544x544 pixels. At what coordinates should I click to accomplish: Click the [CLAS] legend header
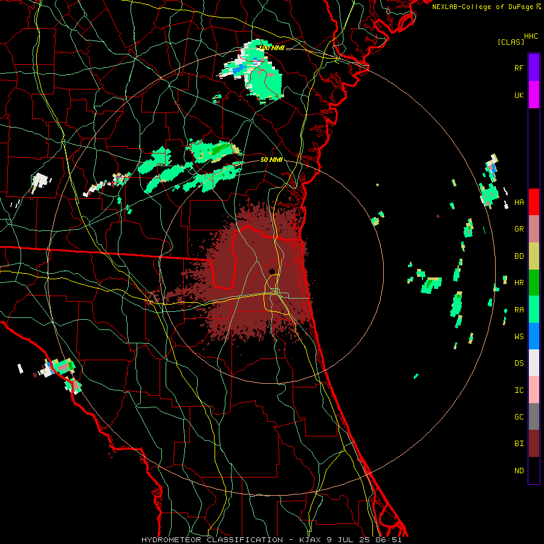(511, 42)
